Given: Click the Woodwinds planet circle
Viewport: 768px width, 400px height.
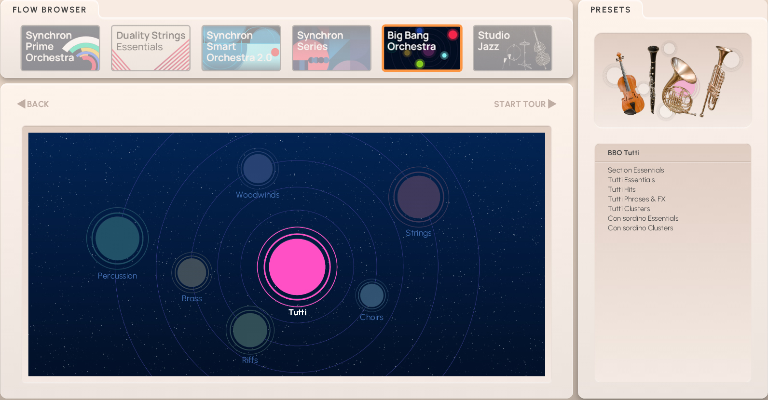Looking at the screenshot, I should 258,169.
